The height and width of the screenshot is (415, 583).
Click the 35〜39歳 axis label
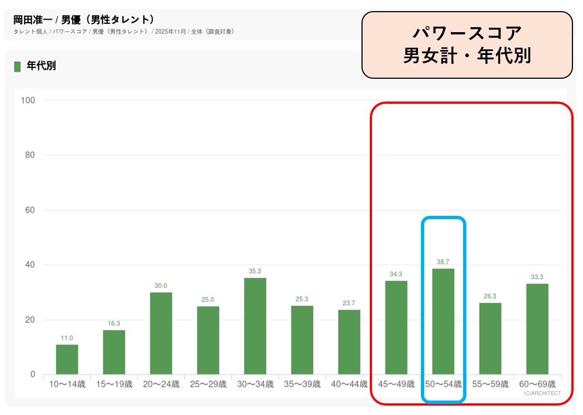pos(302,384)
